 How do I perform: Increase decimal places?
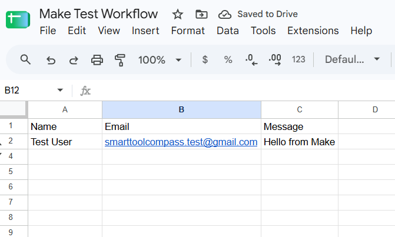tap(275, 60)
